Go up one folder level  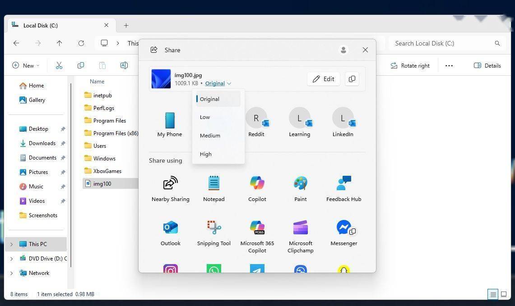coord(60,43)
